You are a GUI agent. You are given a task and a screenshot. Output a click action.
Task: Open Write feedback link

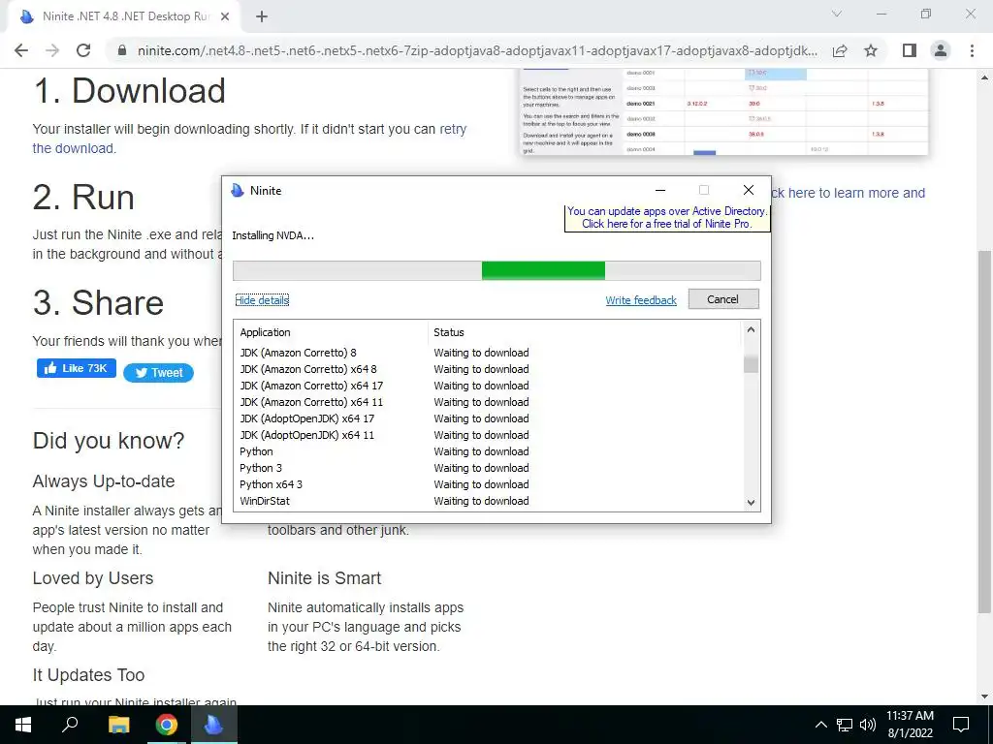tap(641, 300)
